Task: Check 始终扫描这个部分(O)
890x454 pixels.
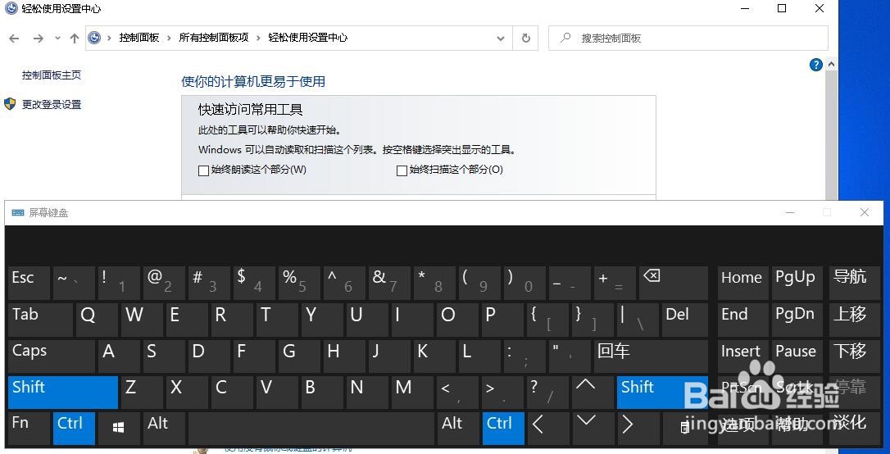Action: [402, 170]
